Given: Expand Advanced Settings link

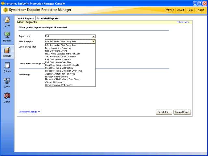Looking at the screenshot, I should pyautogui.click(x=29, y=112).
